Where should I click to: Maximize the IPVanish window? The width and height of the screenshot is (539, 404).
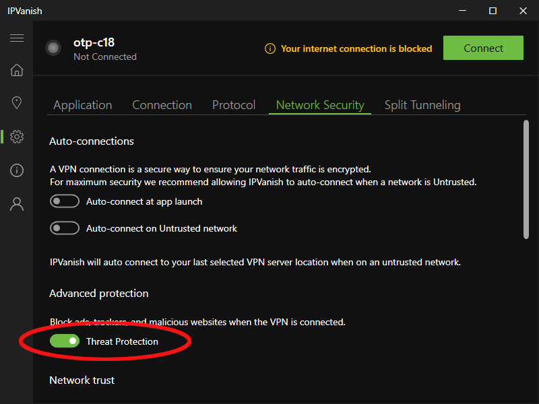(493, 11)
